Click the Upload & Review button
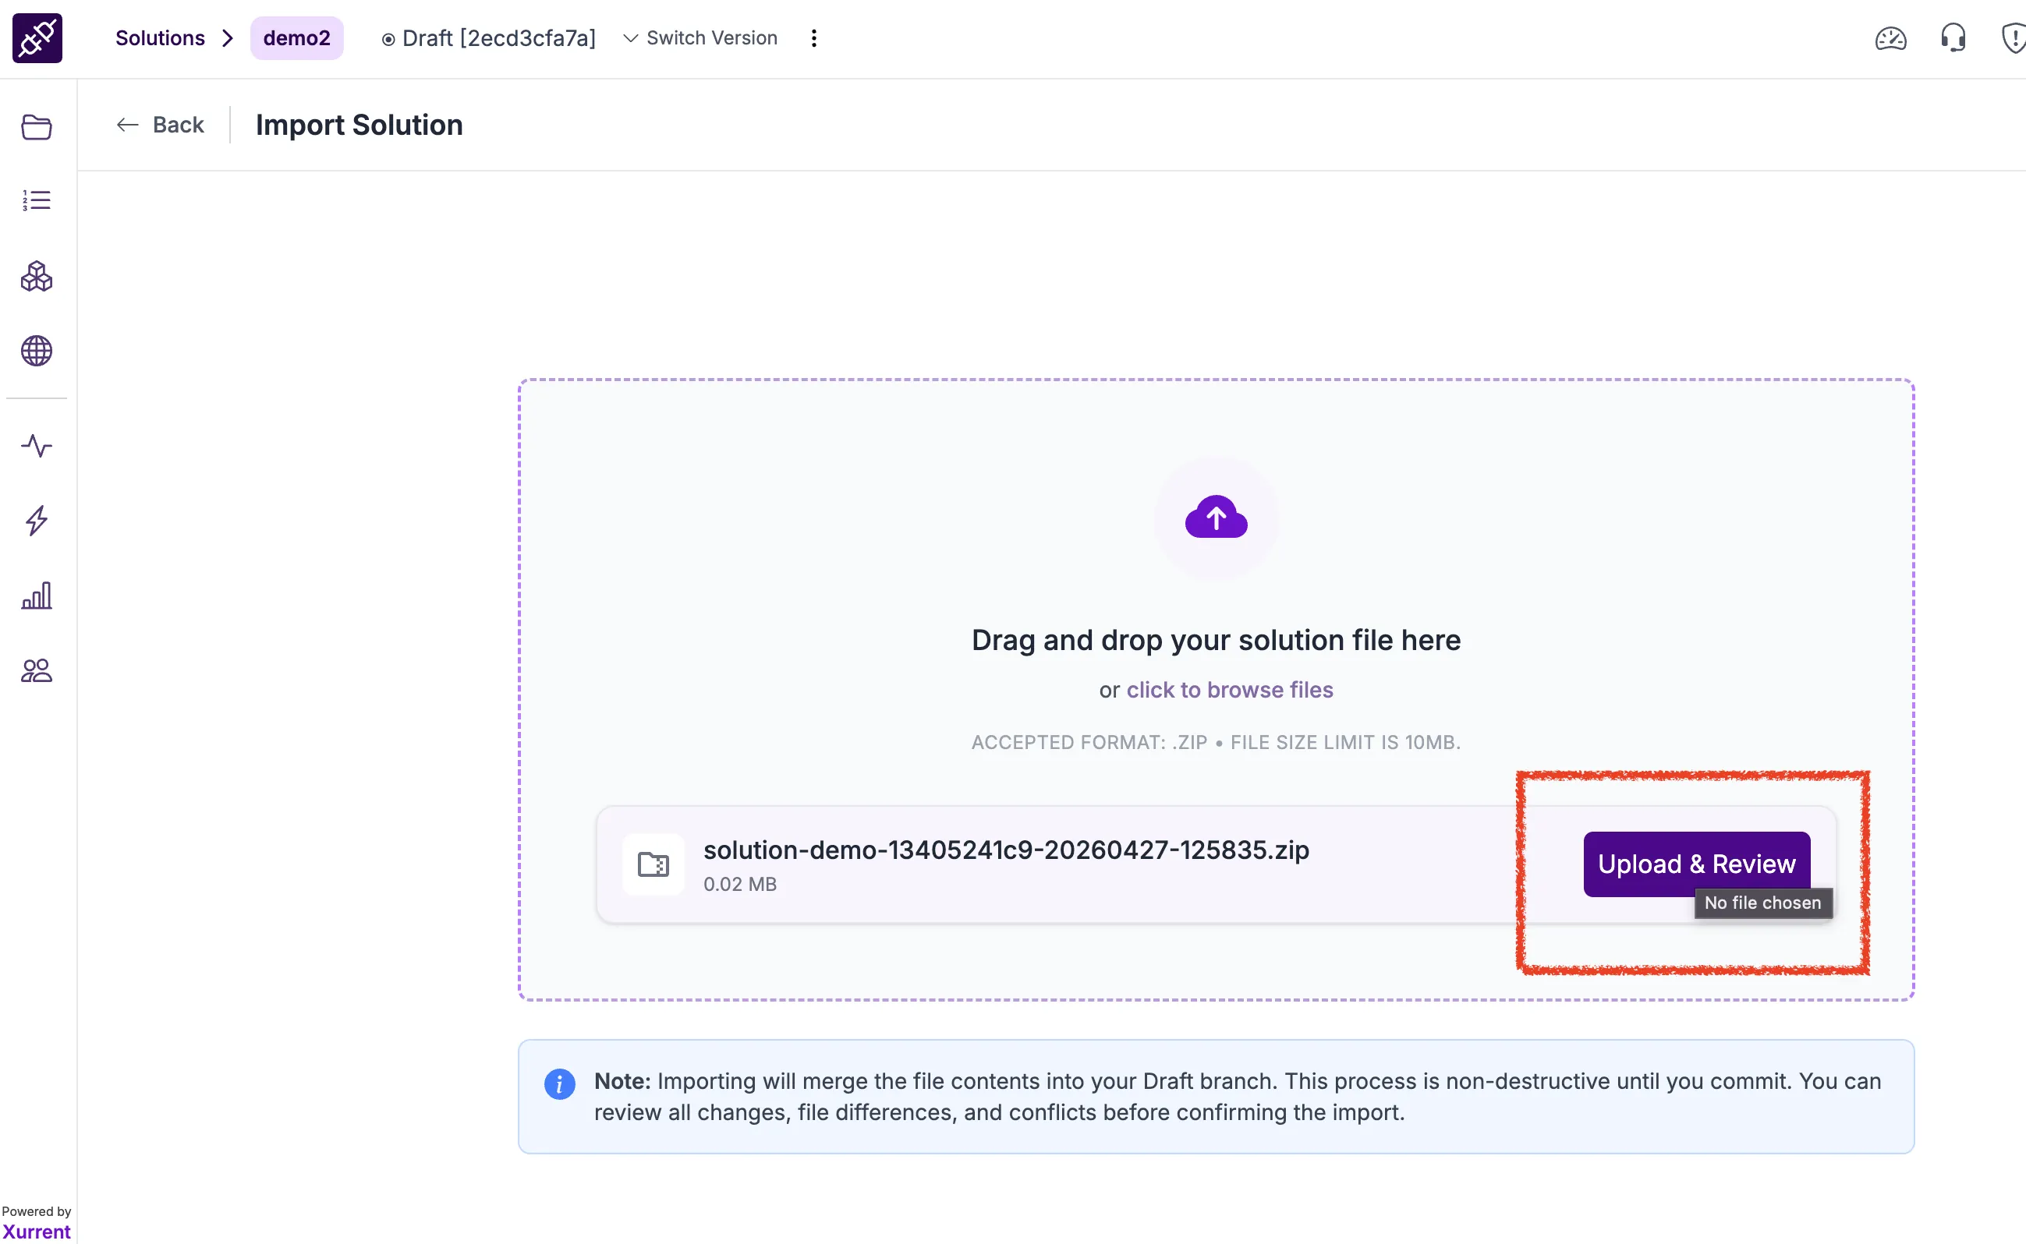Viewport: 2026px width, 1244px height. [1696, 863]
